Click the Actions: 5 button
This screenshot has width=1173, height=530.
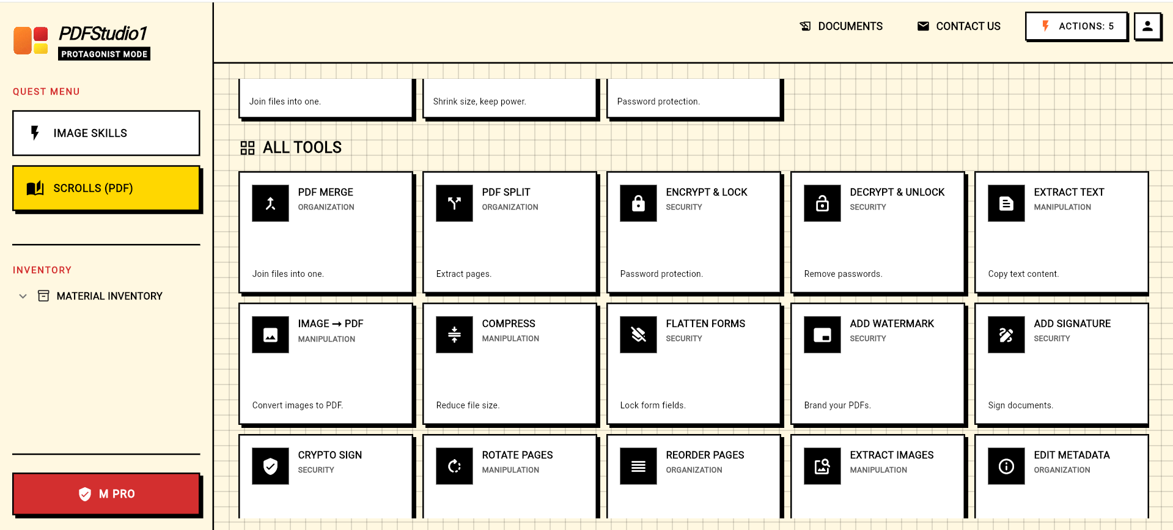[1076, 26]
